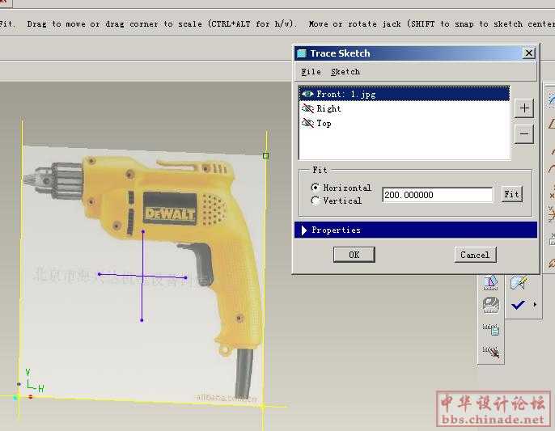
Task: Open the File menu in Trace Sketch
Action: [x=311, y=71]
